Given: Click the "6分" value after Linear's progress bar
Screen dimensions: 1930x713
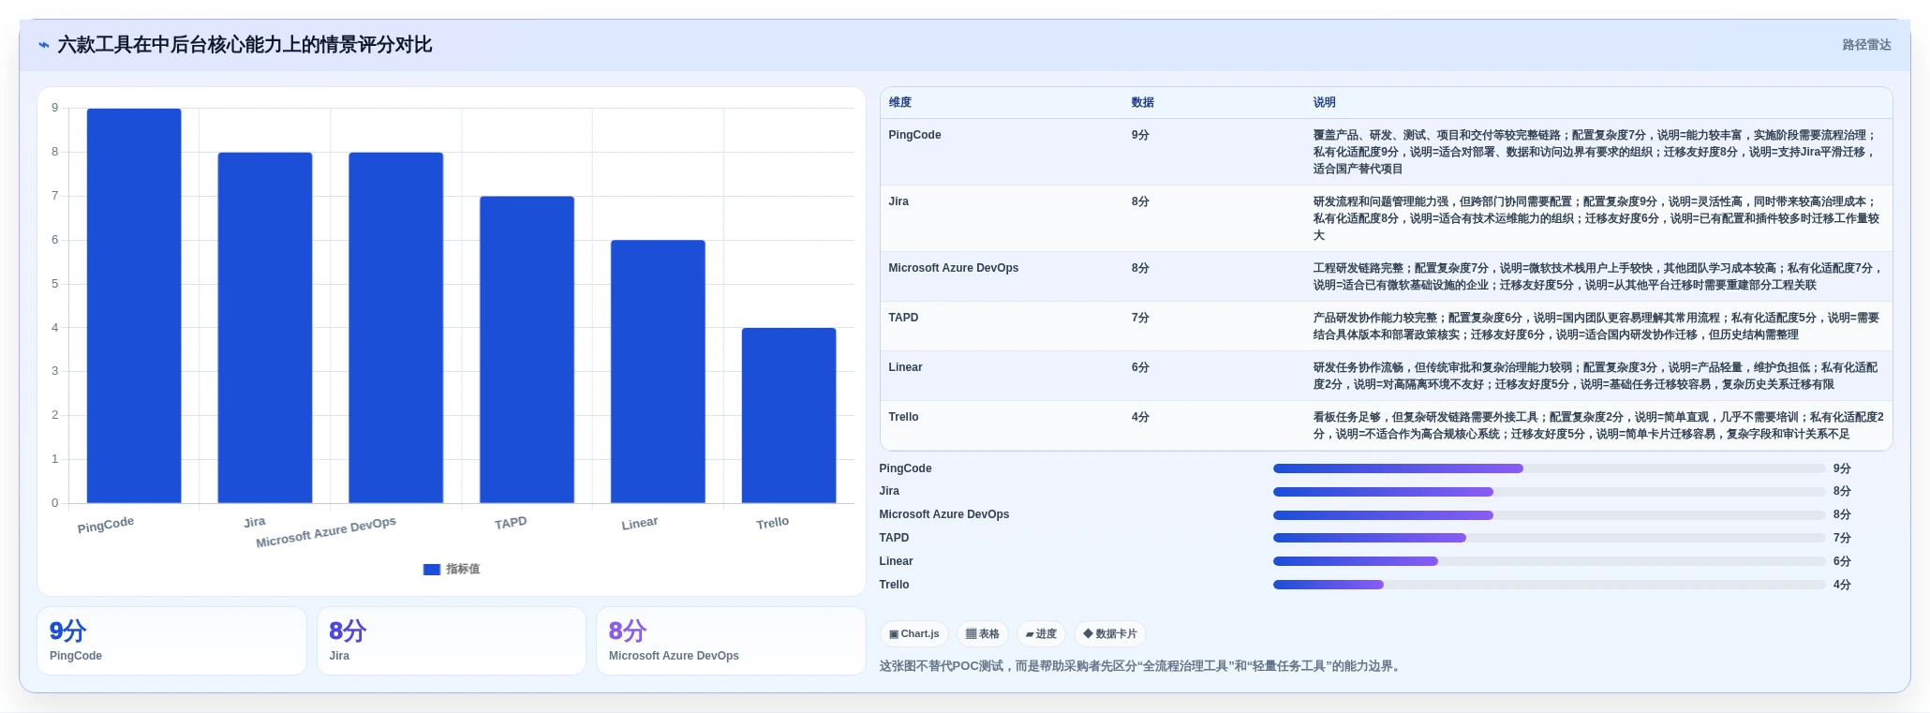Looking at the screenshot, I should [1842, 561].
